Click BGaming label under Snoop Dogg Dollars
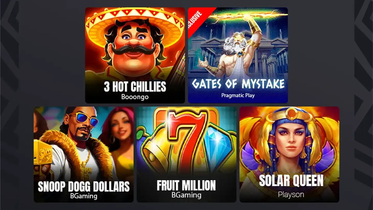Viewport: 373px width, 210px height. [84, 196]
